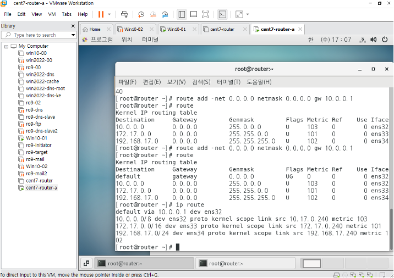Image resolution: width=394 pixels, height=278 pixels.
Task: Select ro9-initiator in the library
Action: [x=39, y=145]
